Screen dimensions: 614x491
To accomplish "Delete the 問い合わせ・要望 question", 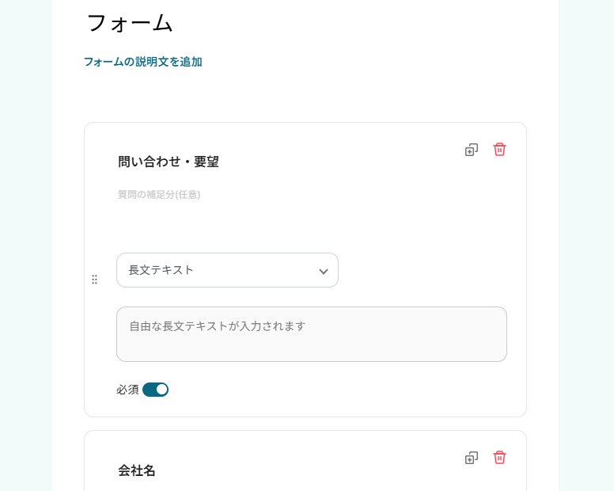I will (499, 150).
